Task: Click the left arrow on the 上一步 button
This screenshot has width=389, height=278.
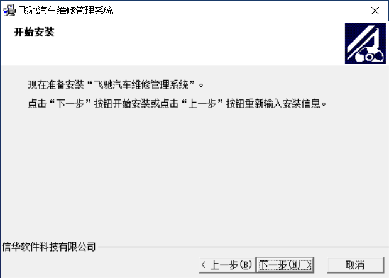Action: click(204, 265)
